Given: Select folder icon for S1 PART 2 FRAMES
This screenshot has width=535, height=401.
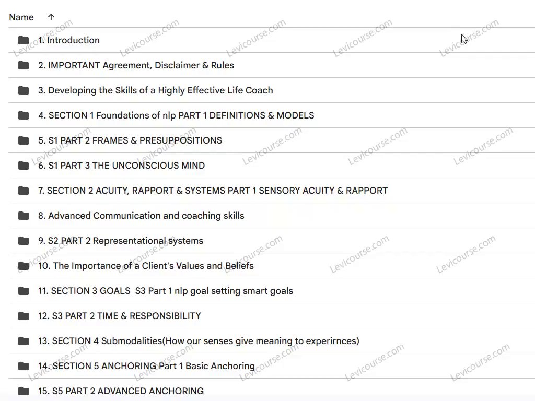Looking at the screenshot, I should [x=23, y=140].
